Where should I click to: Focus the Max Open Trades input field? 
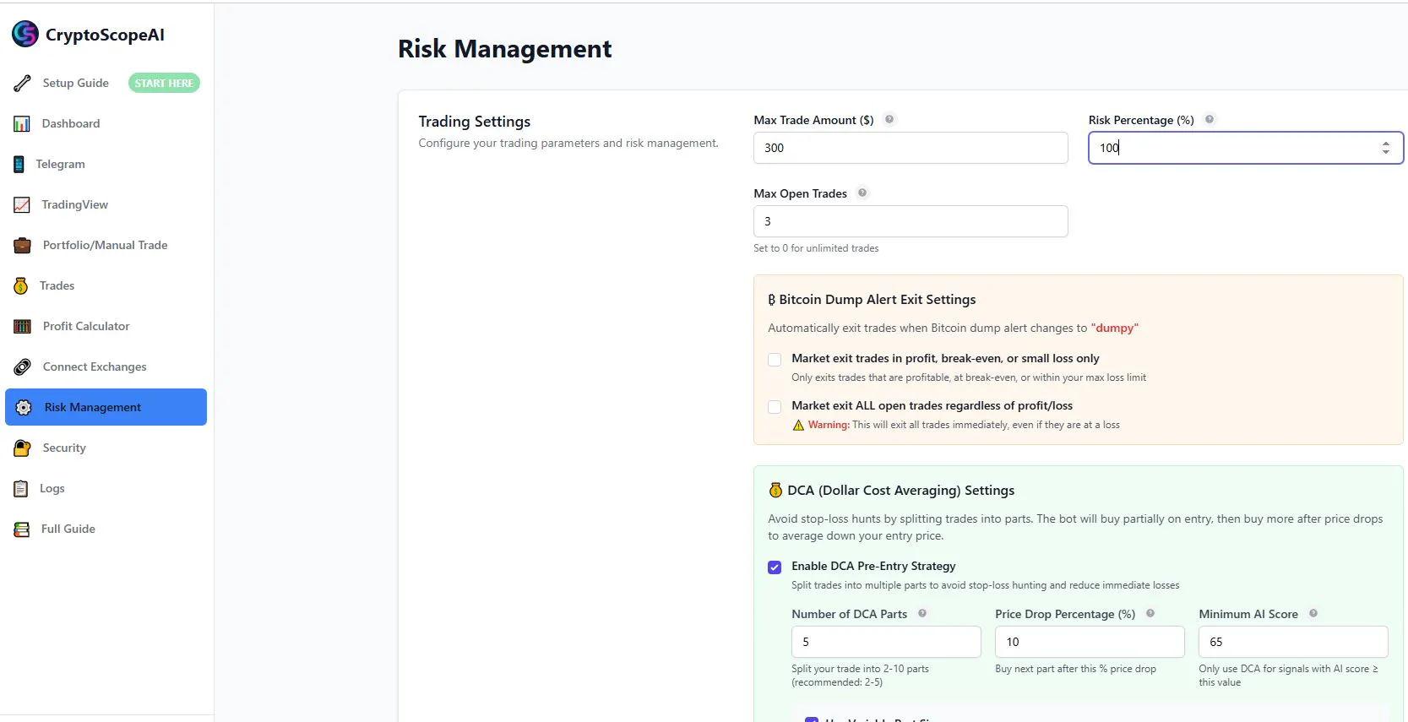coord(911,221)
